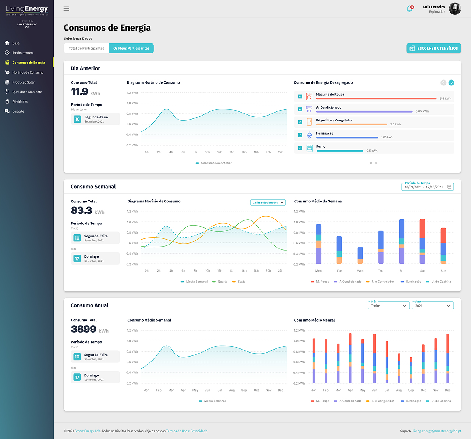Click the second carousel pagination dot
This screenshot has width=471, height=439.
click(376, 163)
